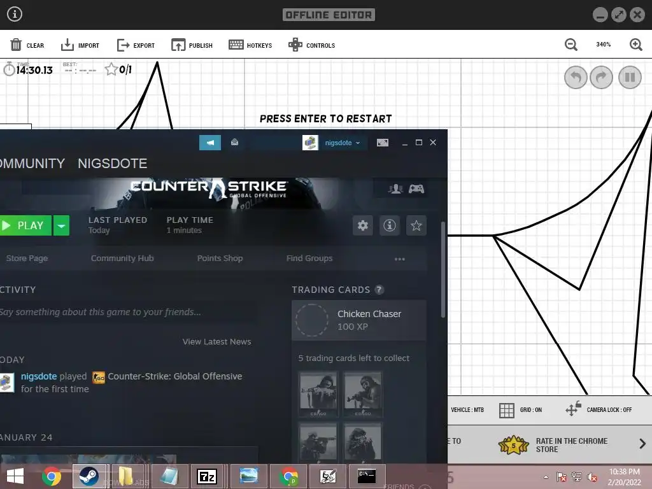Viewport: 652px width, 489px height.
Task: Click muted volume tray icon
Action: (592, 478)
